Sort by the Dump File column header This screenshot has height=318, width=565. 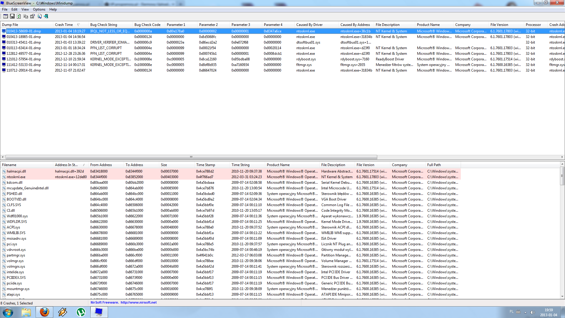click(26, 25)
